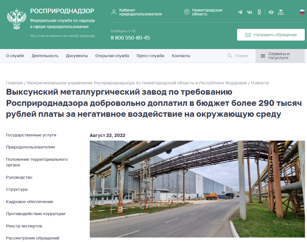Viewport: 307px width, 242px height.
Task: Go to Главная breadcrumb
Action: click(x=14, y=83)
